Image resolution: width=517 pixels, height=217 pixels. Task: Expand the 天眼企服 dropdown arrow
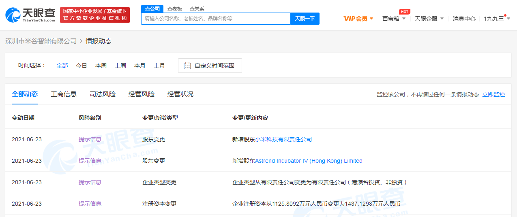tap(442, 19)
